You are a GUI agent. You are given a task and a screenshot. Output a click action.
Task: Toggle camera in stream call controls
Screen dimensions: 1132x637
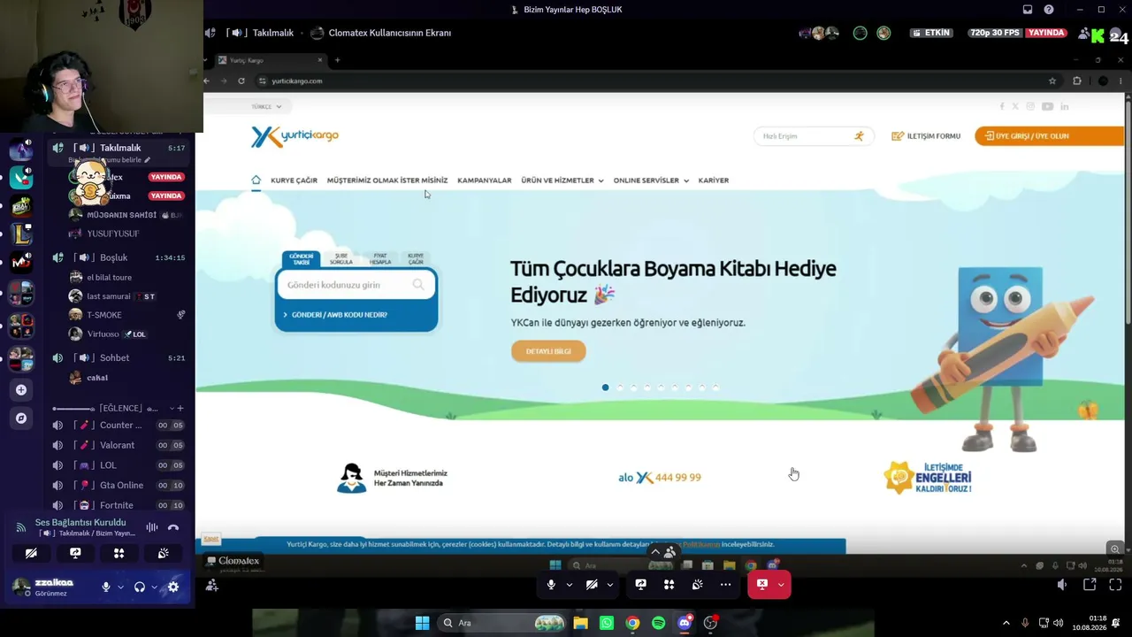(x=592, y=585)
